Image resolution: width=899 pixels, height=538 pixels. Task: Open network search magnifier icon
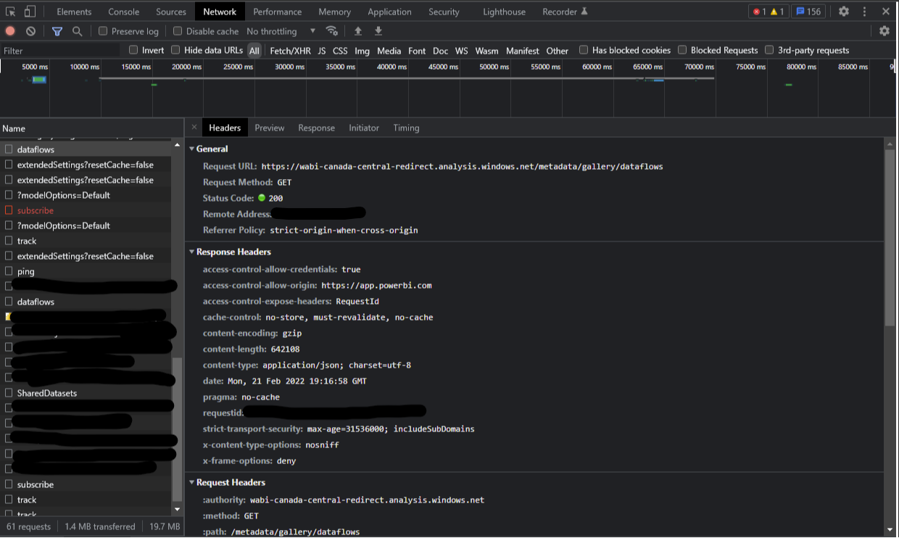tap(78, 31)
